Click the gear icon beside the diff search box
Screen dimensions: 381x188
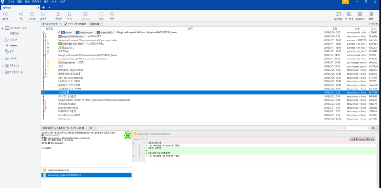(374, 128)
